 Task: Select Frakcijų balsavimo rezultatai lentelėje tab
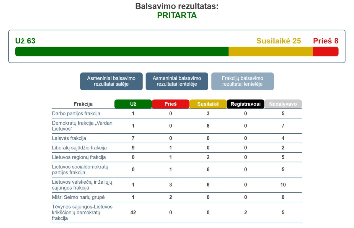click(x=243, y=81)
